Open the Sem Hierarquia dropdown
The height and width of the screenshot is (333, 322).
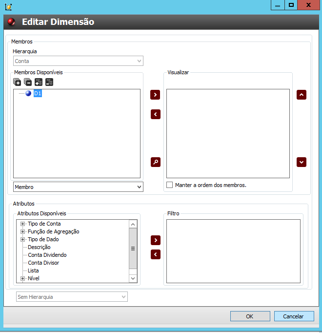(72, 297)
